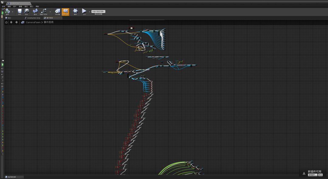328x179 pixels.
Task: Dismiss the new plugins notification
Action: tap(320, 175)
